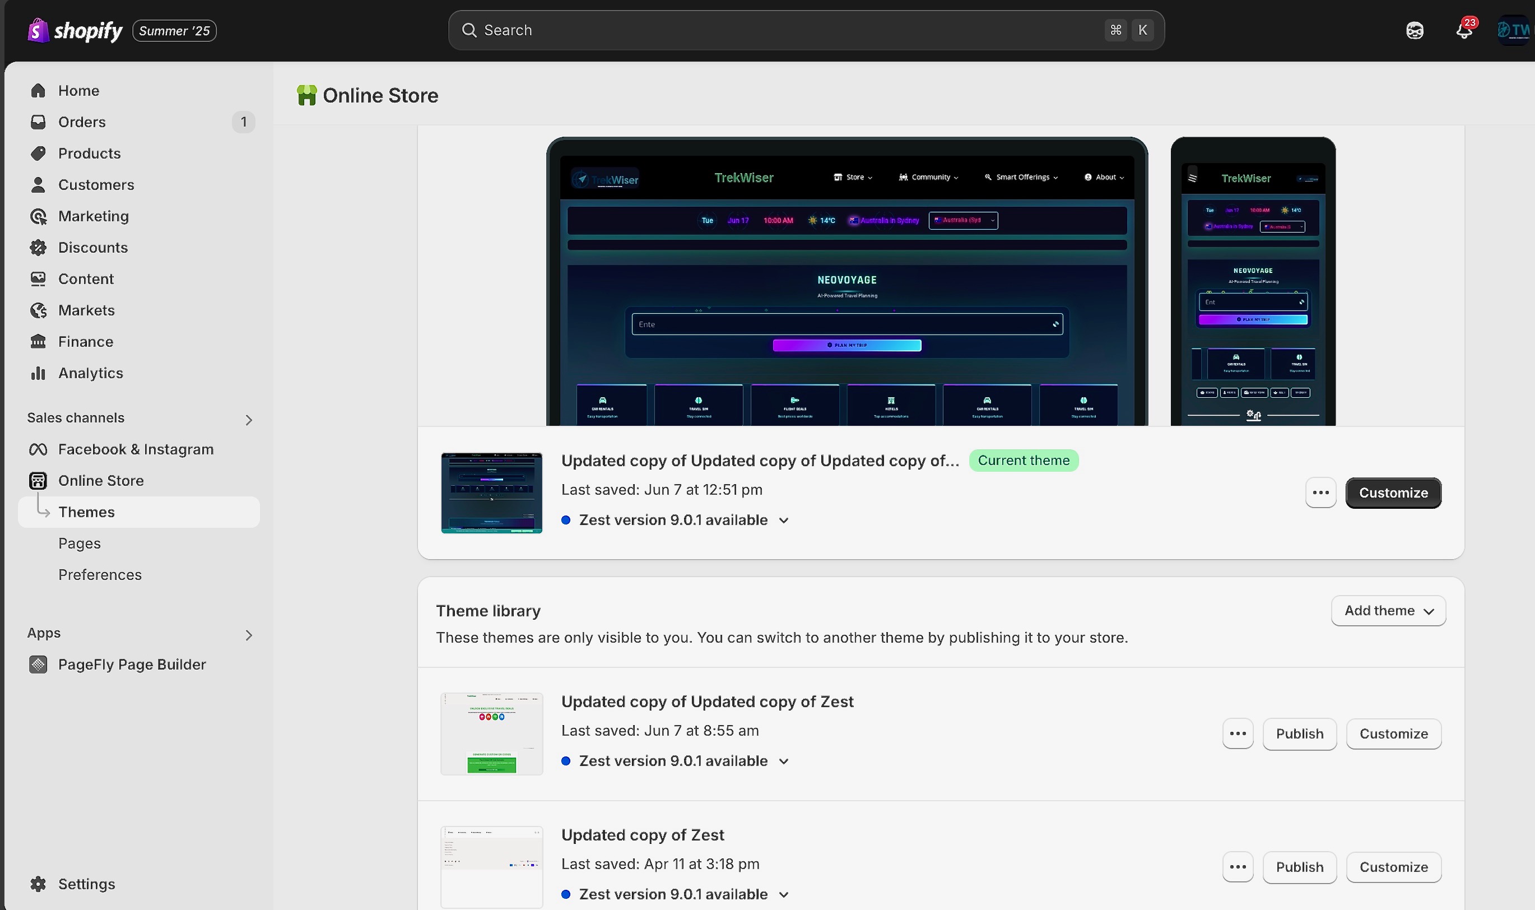The image size is (1535, 910).
Task: Click the Orders count badge
Action: pyautogui.click(x=243, y=122)
